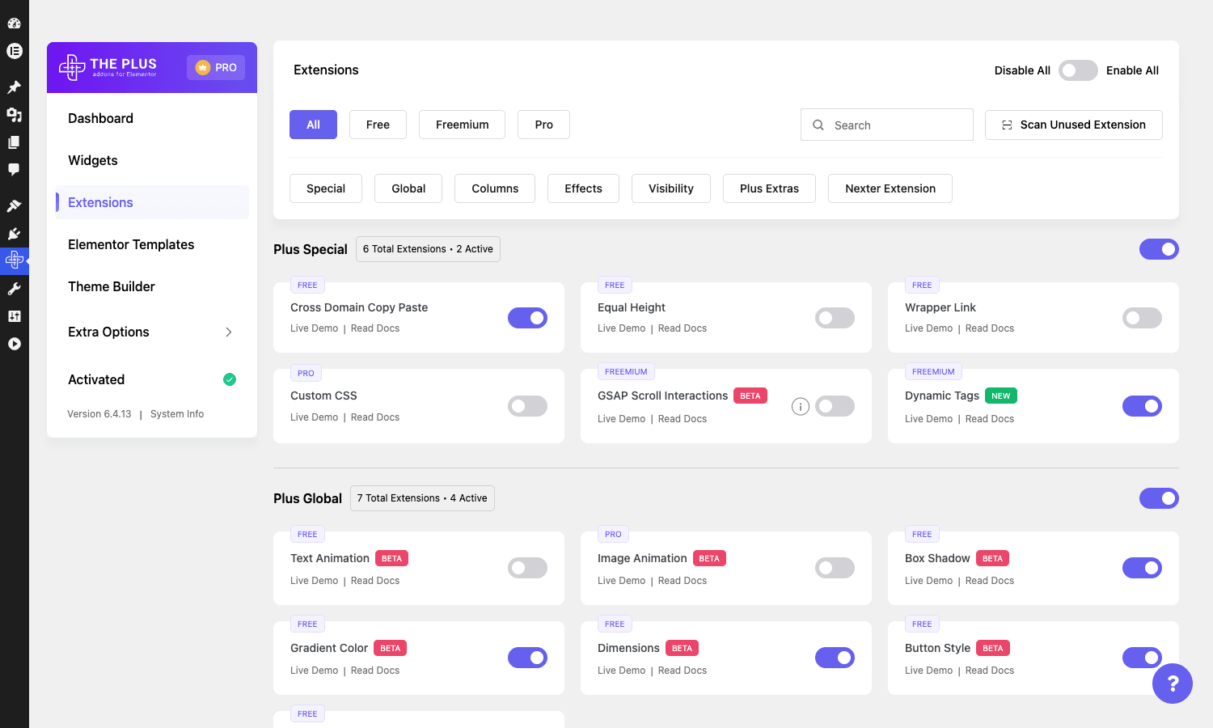Open Read Docs for Dynamic Tags
Viewport: 1213px width, 728px height.
[990, 419]
